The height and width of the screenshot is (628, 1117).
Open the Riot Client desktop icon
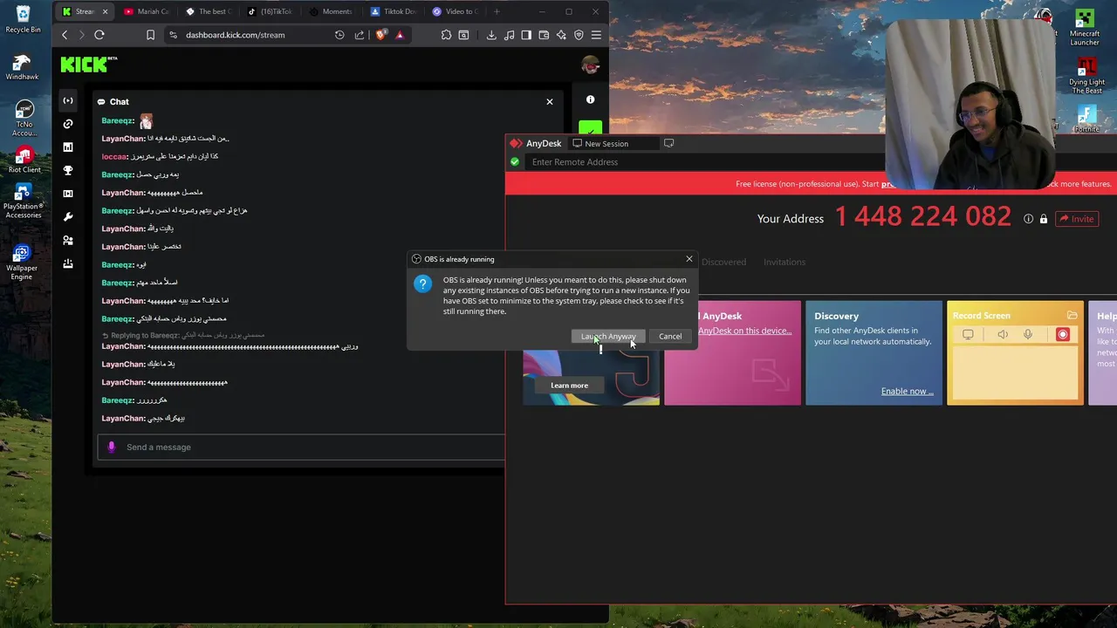pos(24,160)
